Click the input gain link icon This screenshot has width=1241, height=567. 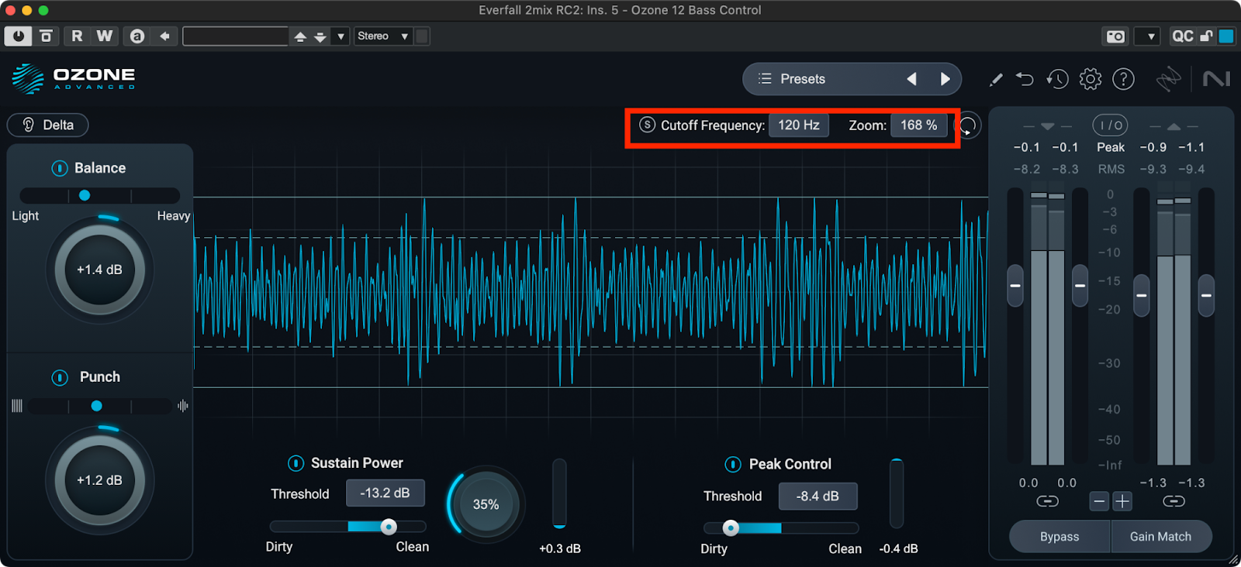pos(1047,502)
